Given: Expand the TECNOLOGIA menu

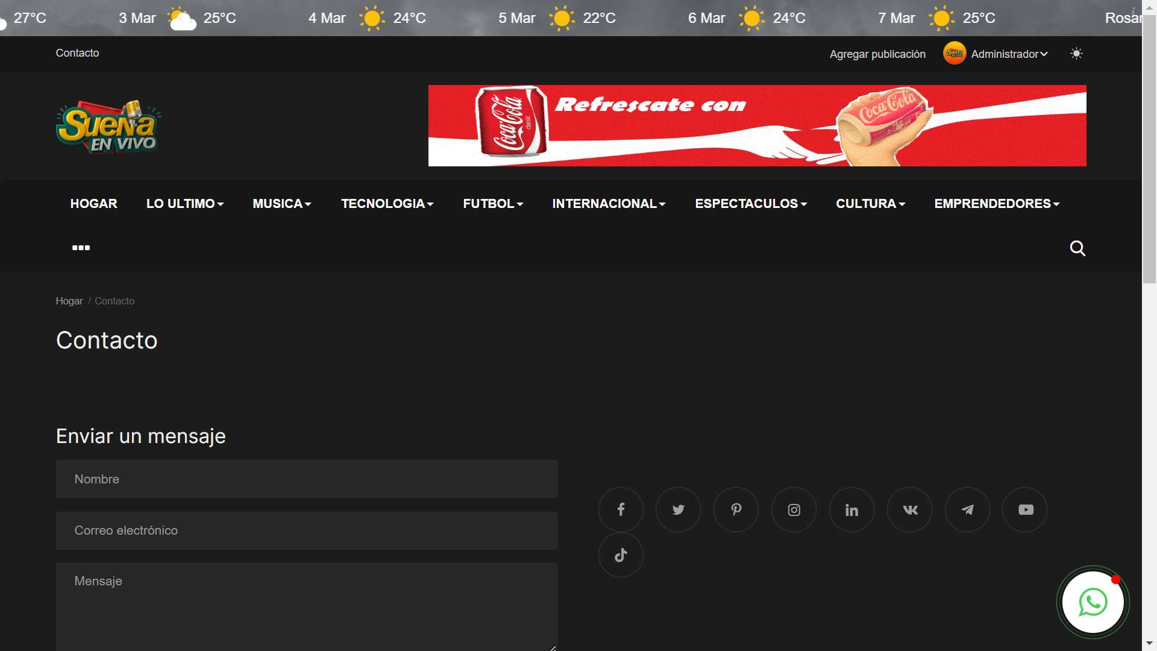Looking at the screenshot, I should coord(387,204).
